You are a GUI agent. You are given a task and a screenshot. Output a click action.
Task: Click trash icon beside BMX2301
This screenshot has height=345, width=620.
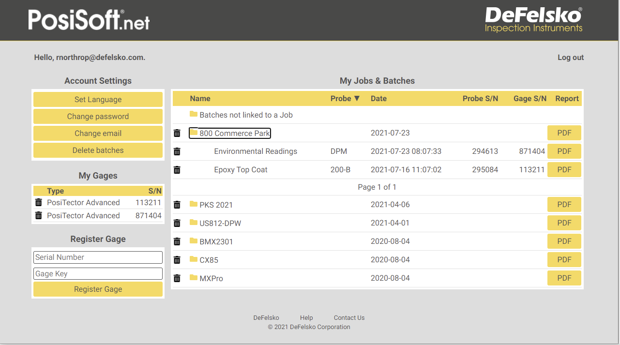point(177,241)
